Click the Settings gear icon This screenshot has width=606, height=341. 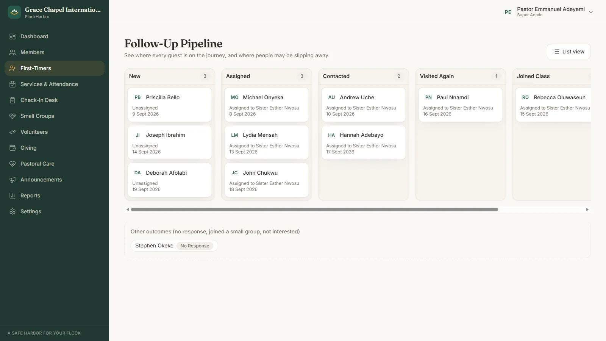click(x=12, y=211)
